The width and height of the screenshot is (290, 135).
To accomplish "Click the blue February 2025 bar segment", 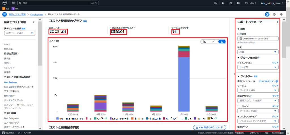I will tap(185, 85).
